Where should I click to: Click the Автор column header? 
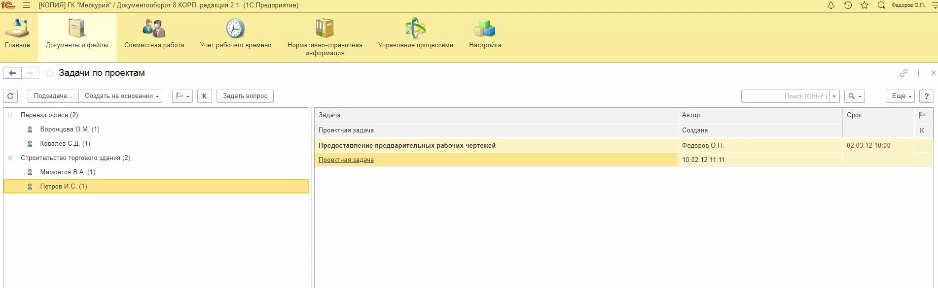tap(760, 115)
